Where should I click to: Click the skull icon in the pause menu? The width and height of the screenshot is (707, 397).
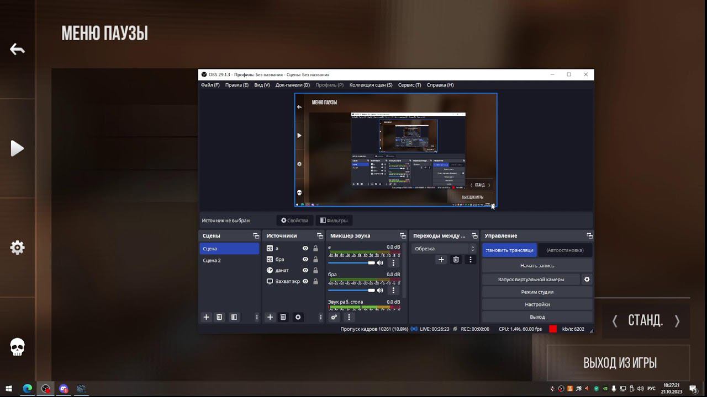(x=17, y=347)
